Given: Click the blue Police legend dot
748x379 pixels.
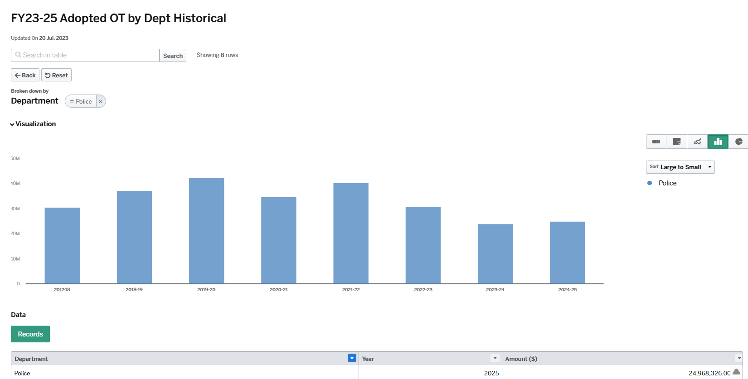Looking at the screenshot, I should pyautogui.click(x=650, y=183).
